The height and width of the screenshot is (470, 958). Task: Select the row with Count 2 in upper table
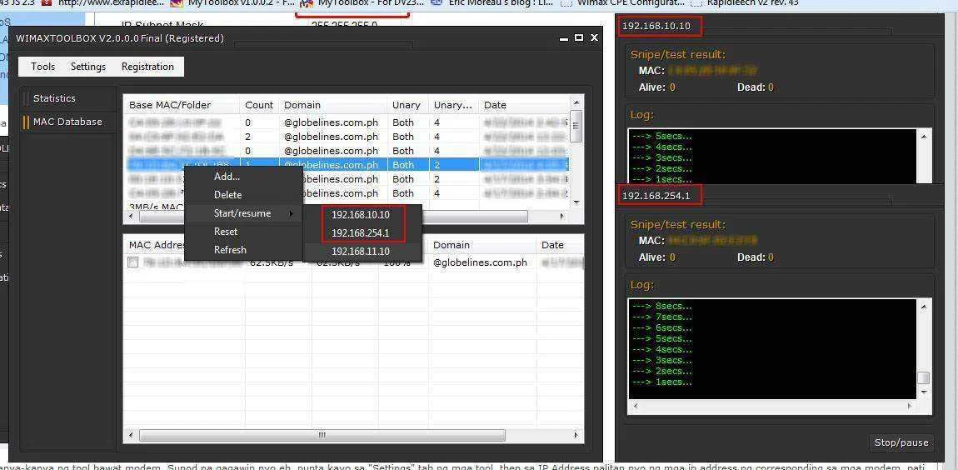click(347, 137)
